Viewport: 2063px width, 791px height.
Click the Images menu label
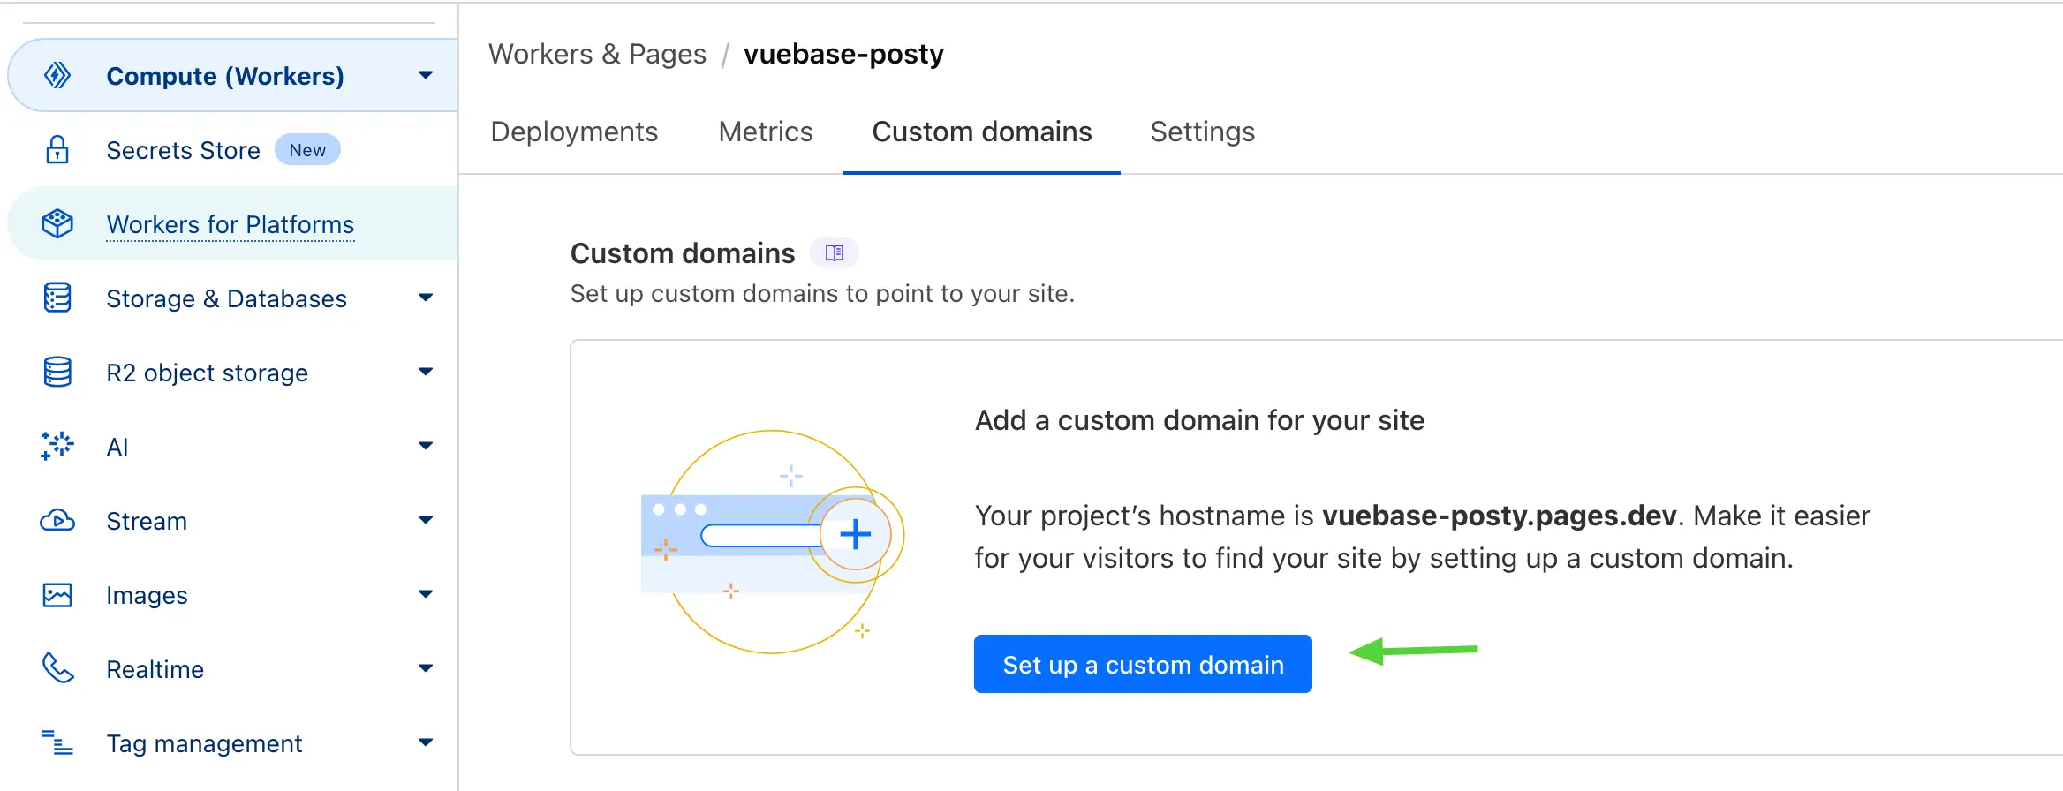147,595
